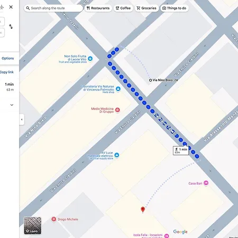Image resolution: width=238 pixels, height=238 pixels.
Task: Expand the route details chevron
Action: coord(12,105)
